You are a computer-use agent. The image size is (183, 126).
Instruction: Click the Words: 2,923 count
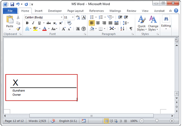[x=37, y=121]
